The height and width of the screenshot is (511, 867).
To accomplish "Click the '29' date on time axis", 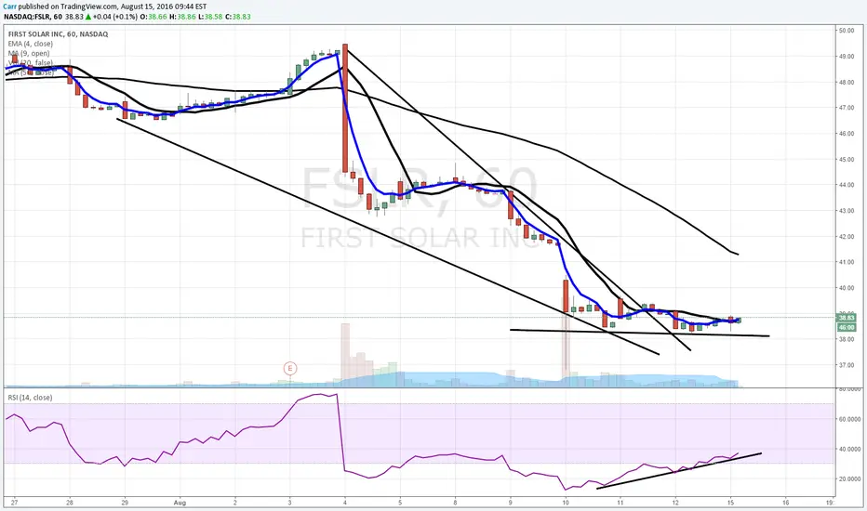I will tap(125, 503).
